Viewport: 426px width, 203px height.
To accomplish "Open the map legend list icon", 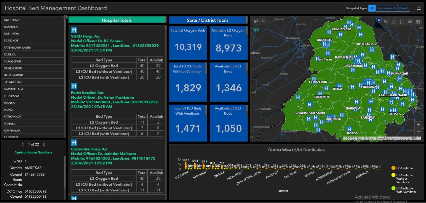I will [402, 22].
